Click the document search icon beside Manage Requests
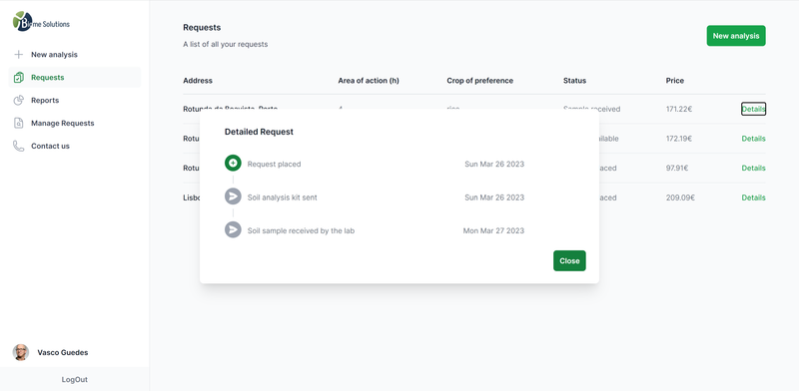Viewport: 799px width, 391px height. (18, 124)
